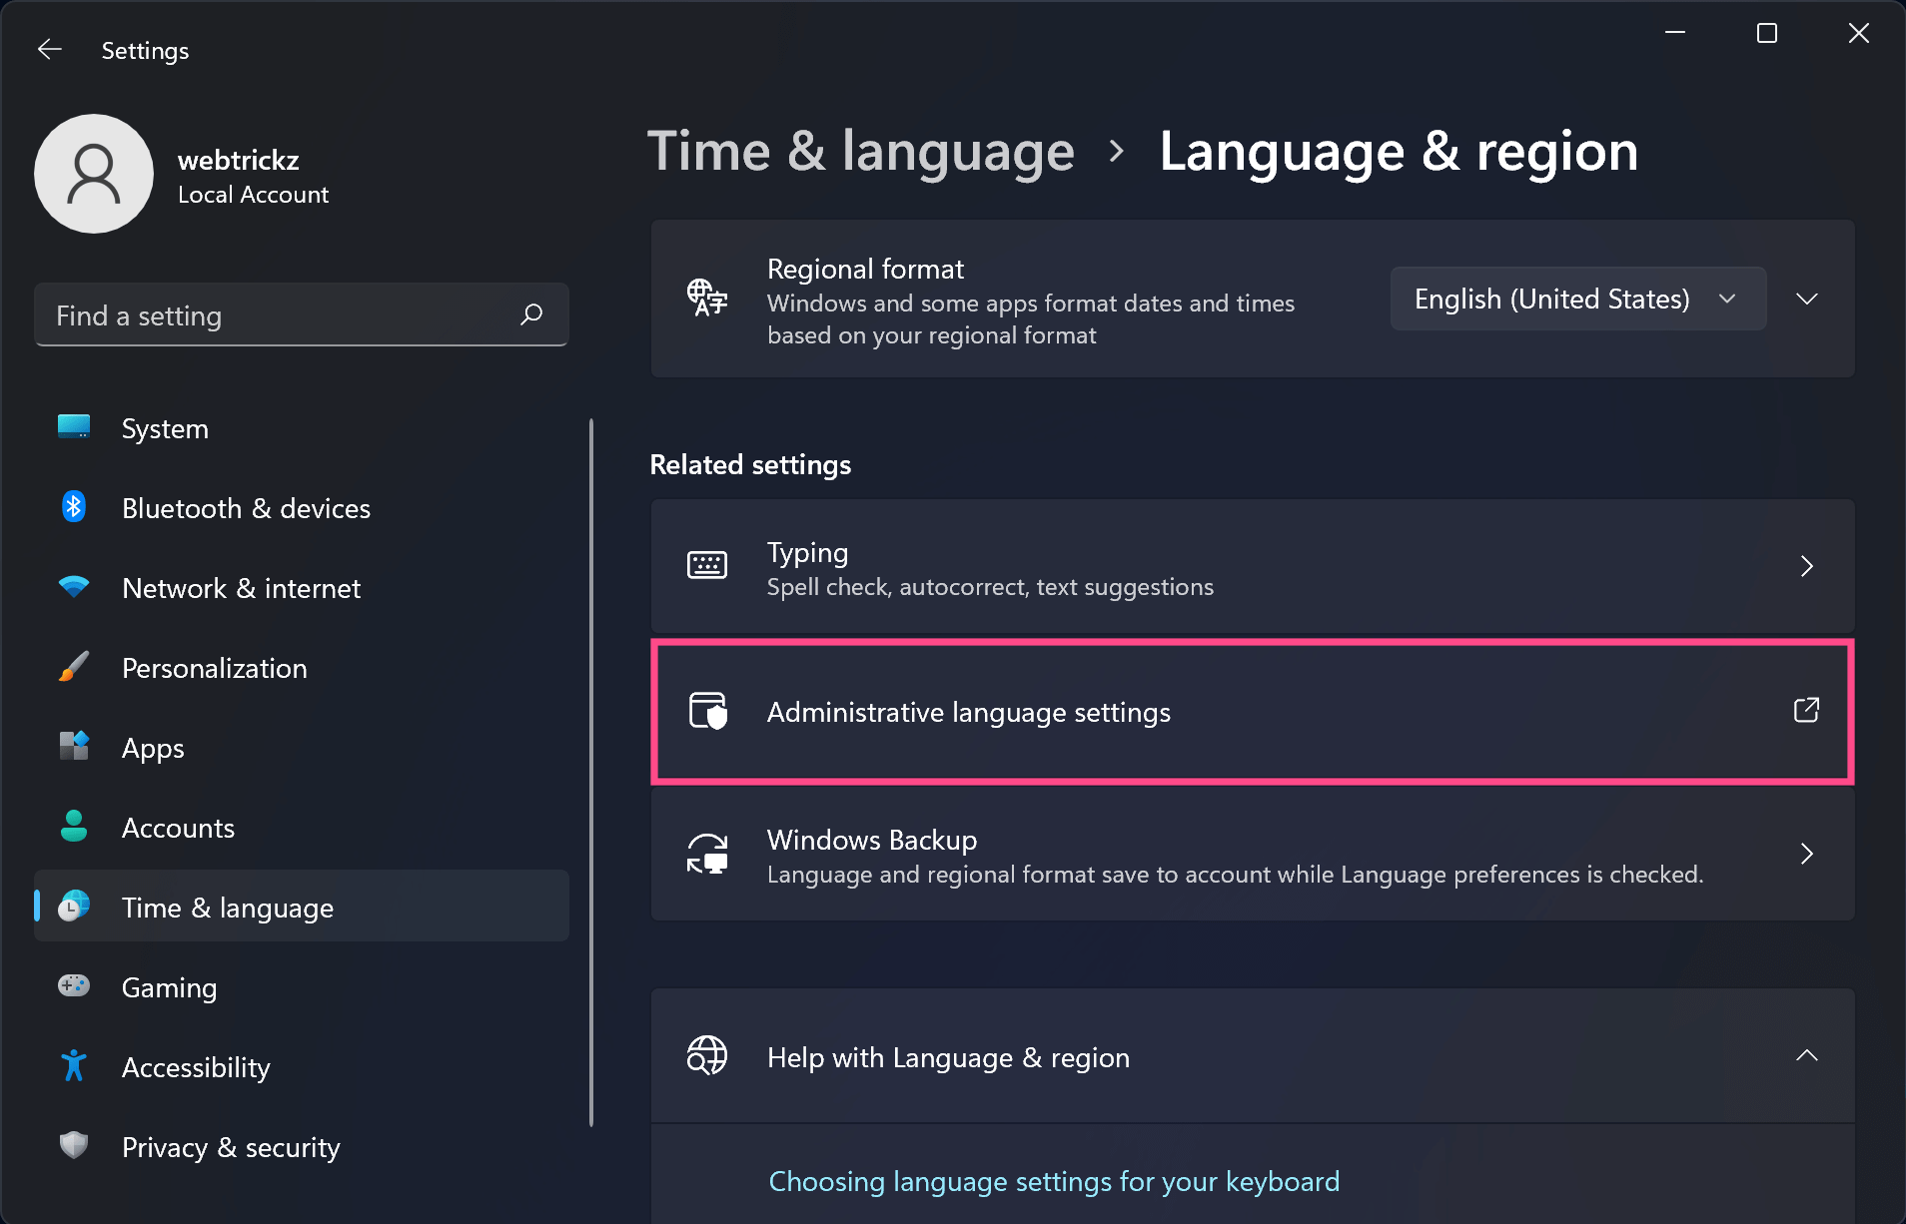
Task: Click the search magnifier in Find a setting
Action: coord(532,314)
